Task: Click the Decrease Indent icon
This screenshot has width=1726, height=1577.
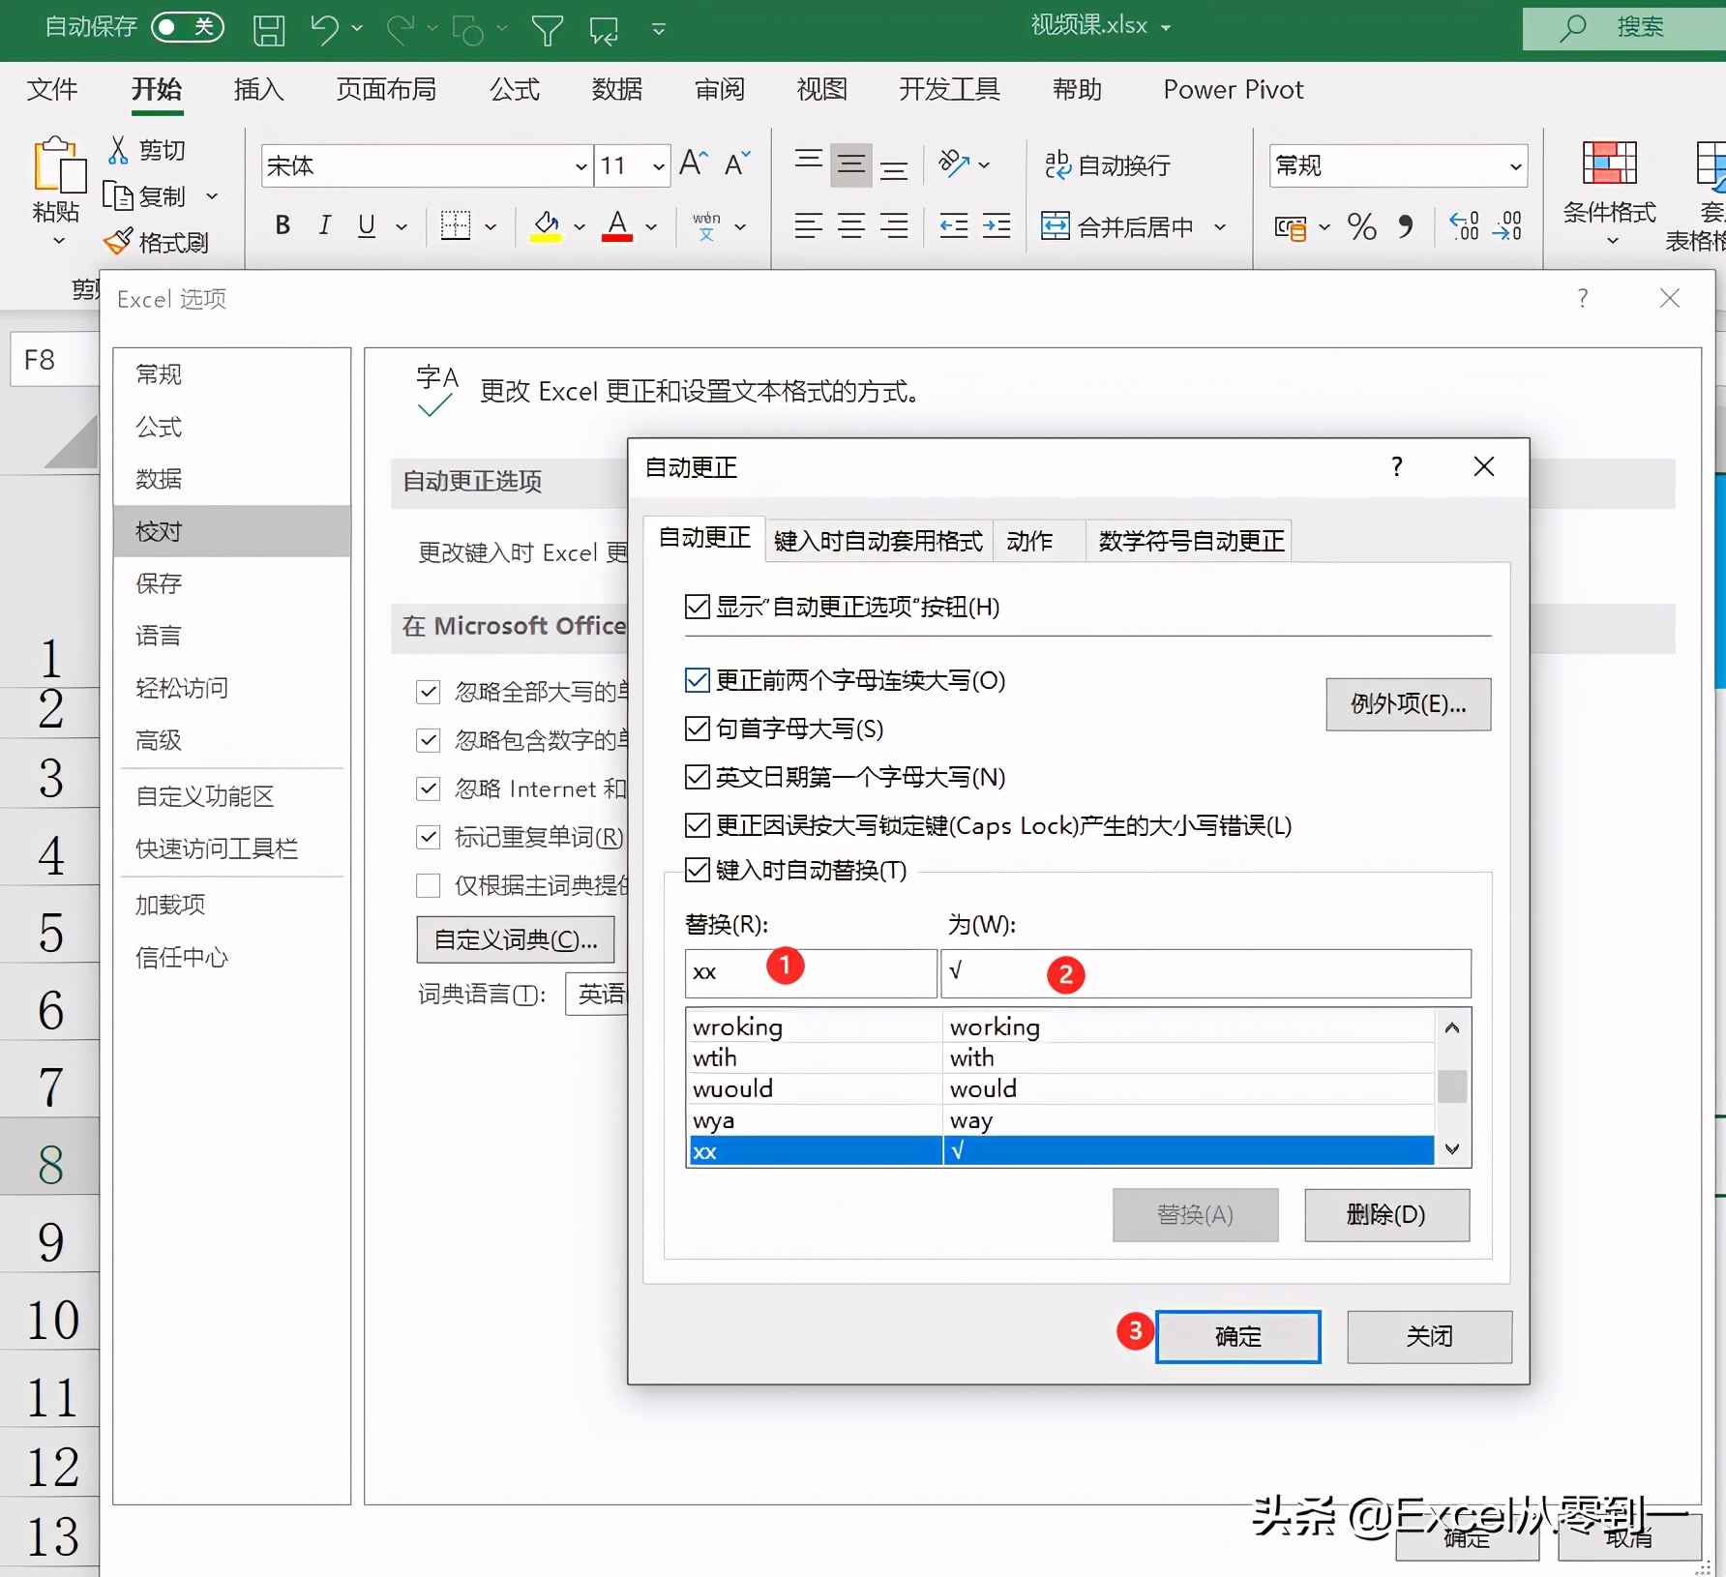Action: (954, 226)
